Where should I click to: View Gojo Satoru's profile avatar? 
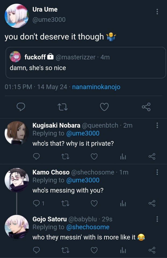coord(17,227)
